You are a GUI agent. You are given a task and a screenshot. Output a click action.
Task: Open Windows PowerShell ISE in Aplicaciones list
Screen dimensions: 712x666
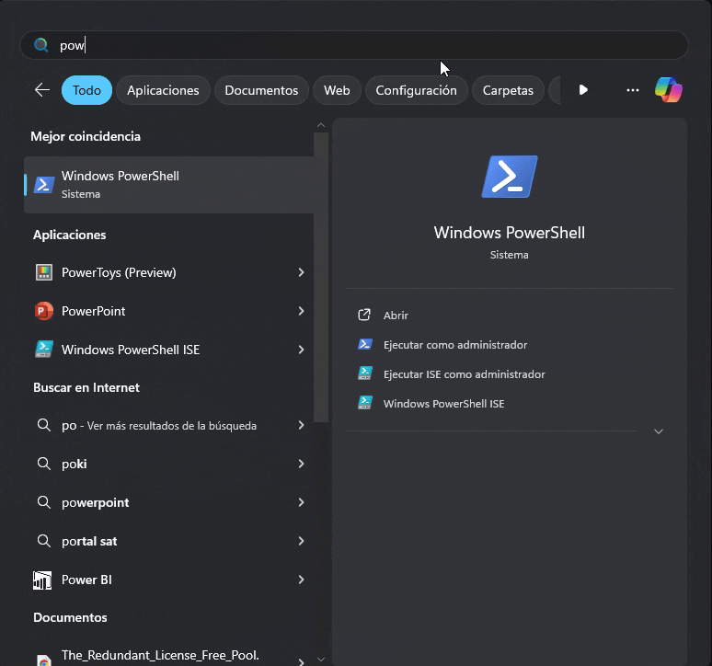(x=130, y=350)
